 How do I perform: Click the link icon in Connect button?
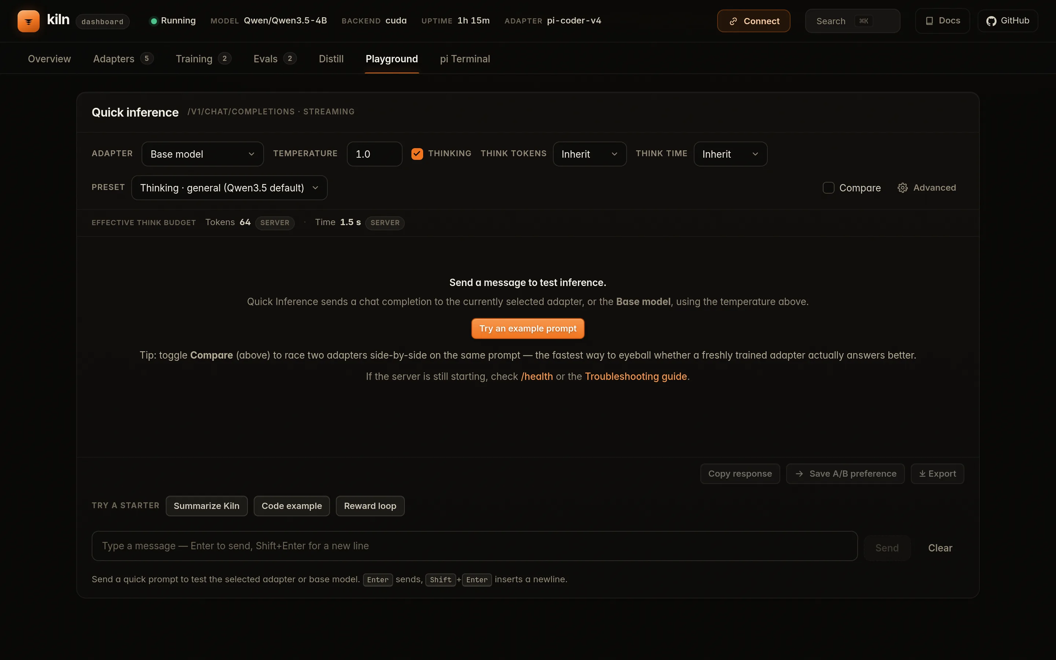coord(734,21)
